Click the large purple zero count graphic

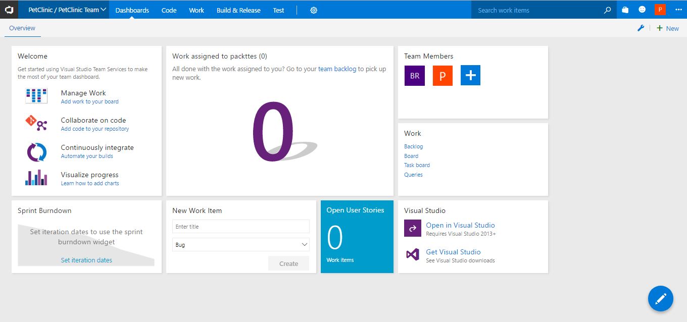(273, 132)
